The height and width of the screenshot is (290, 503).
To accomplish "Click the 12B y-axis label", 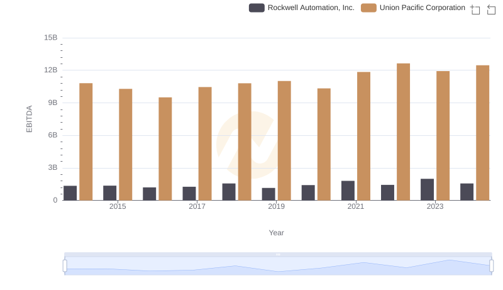I will (x=51, y=70).
